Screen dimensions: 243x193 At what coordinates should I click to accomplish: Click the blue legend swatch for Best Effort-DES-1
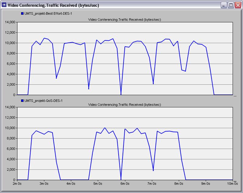pos(22,13)
